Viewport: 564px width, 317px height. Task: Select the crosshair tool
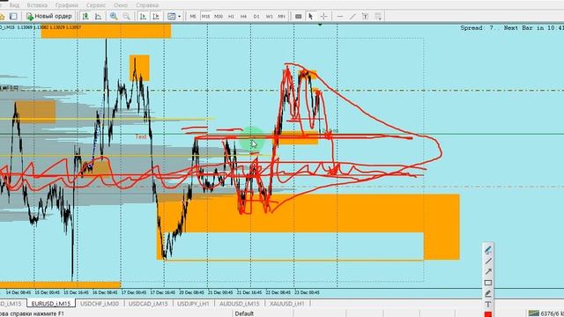(323, 16)
